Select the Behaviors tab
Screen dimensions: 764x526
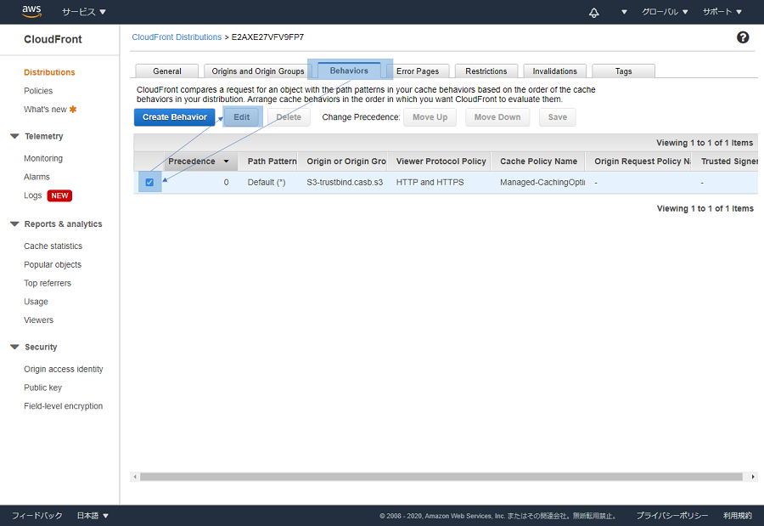click(349, 71)
